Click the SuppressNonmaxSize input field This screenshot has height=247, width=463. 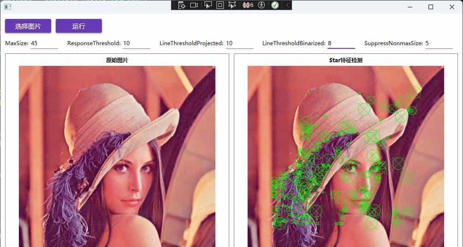tap(439, 43)
